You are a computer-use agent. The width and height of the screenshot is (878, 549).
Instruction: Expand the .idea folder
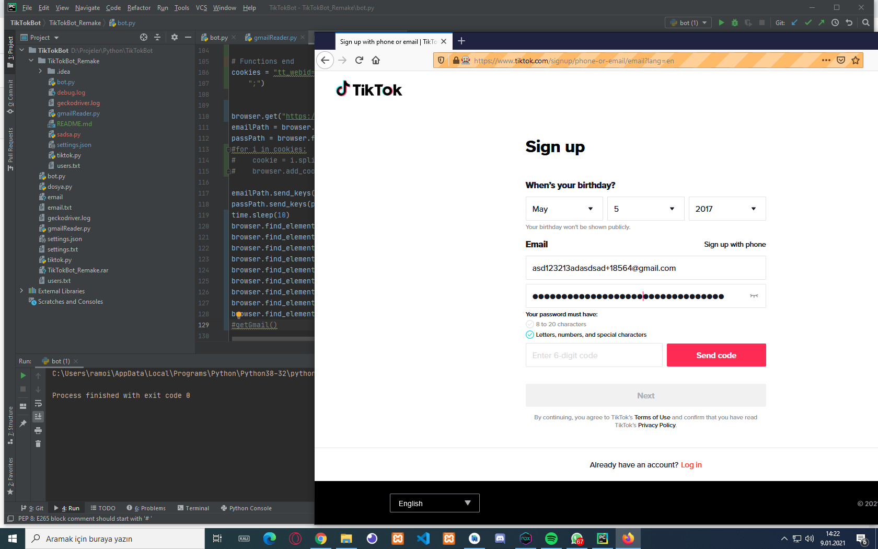(x=41, y=71)
